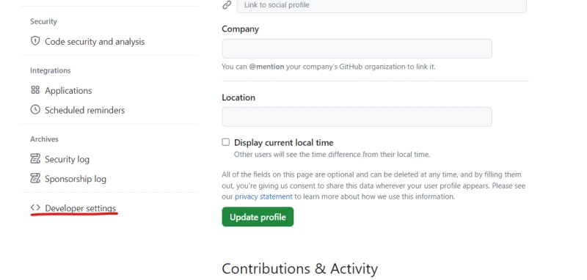Image resolution: width=587 pixels, height=280 pixels.
Task: Open Code security and analysis settings
Action: tap(95, 42)
